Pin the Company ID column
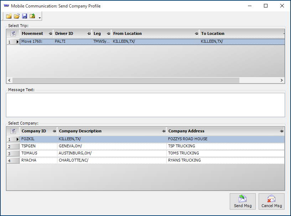Viewport: 291px width, 216px height. click(54, 131)
